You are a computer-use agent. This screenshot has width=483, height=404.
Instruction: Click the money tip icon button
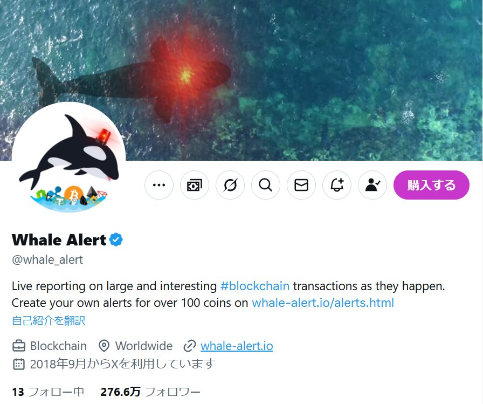click(195, 185)
